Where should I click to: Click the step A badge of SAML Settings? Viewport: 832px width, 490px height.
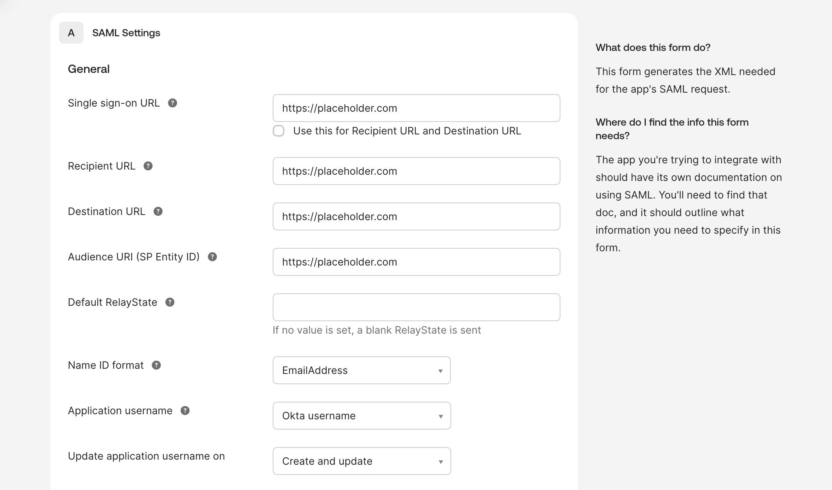click(x=71, y=33)
